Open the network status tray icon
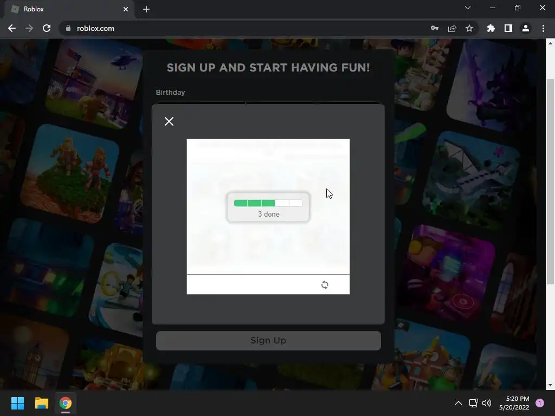The width and height of the screenshot is (555, 416). [x=473, y=403]
